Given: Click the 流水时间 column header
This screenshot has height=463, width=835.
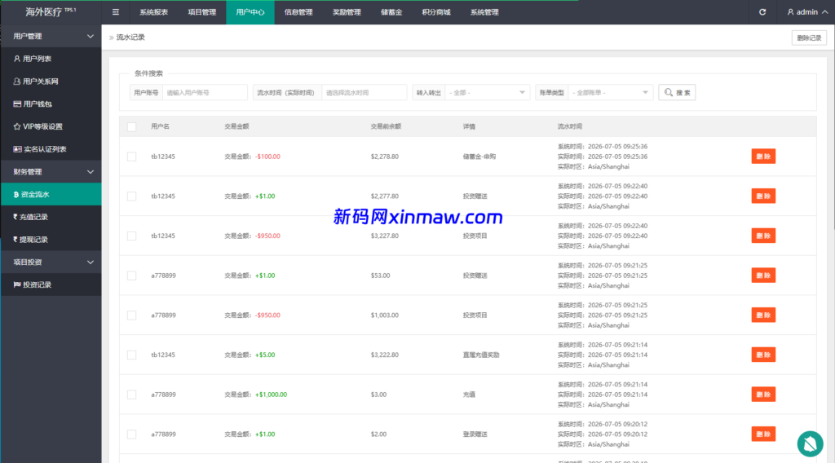Looking at the screenshot, I should (x=570, y=126).
